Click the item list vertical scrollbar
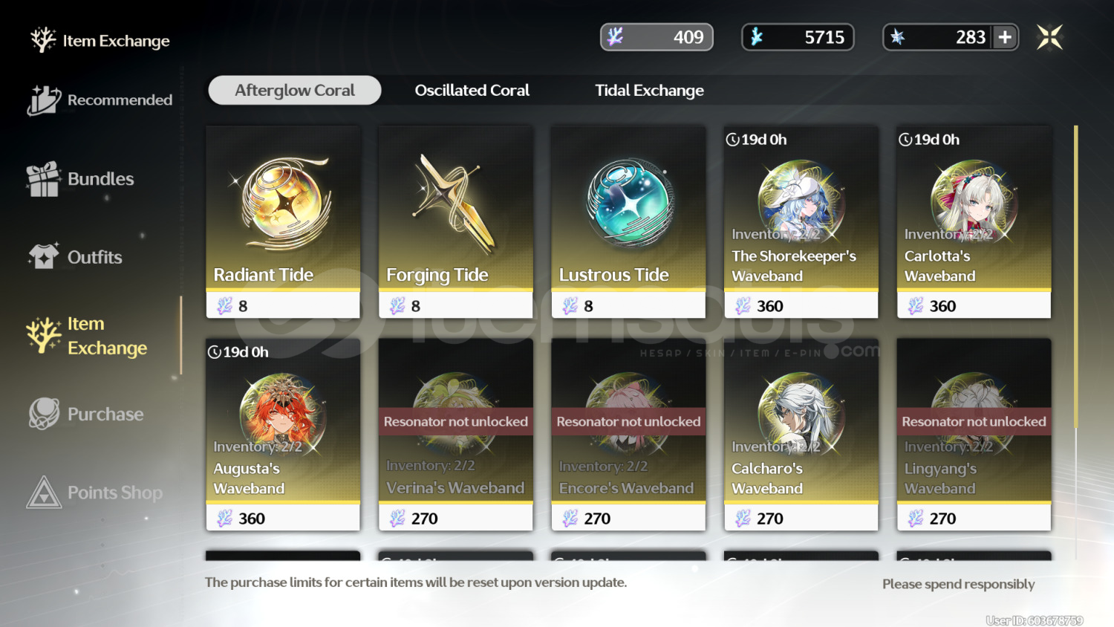 pyautogui.click(x=1075, y=342)
